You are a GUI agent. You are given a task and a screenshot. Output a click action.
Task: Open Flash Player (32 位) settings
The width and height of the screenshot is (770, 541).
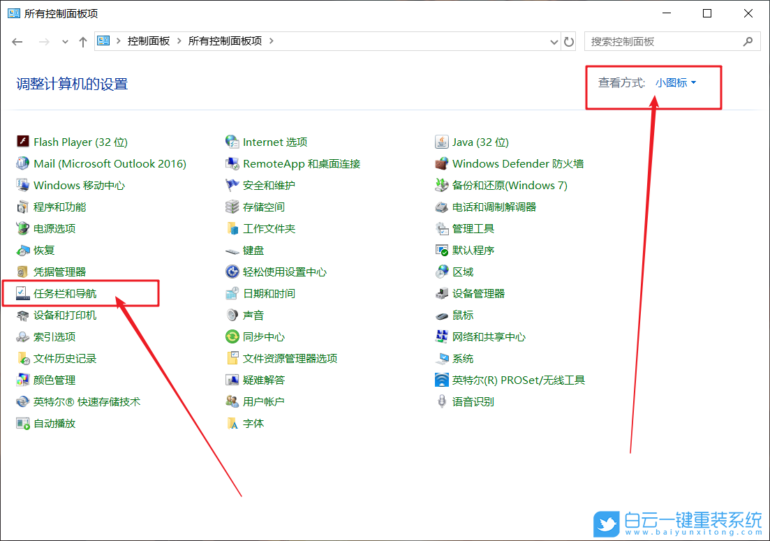pos(79,142)
